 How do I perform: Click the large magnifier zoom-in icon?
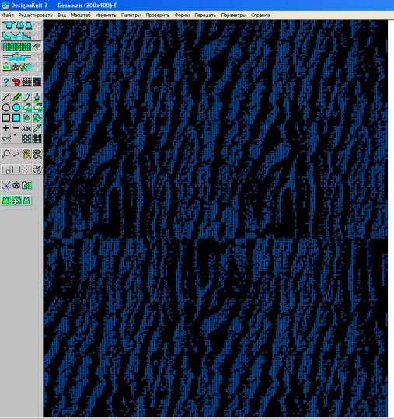pyautogui.click(x=6, y=154)
